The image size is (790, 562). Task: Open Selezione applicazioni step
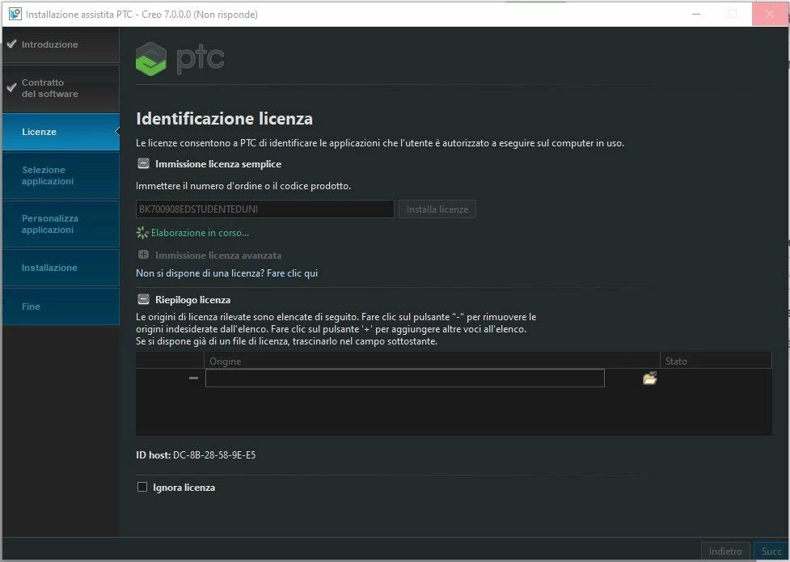point(61,175)
